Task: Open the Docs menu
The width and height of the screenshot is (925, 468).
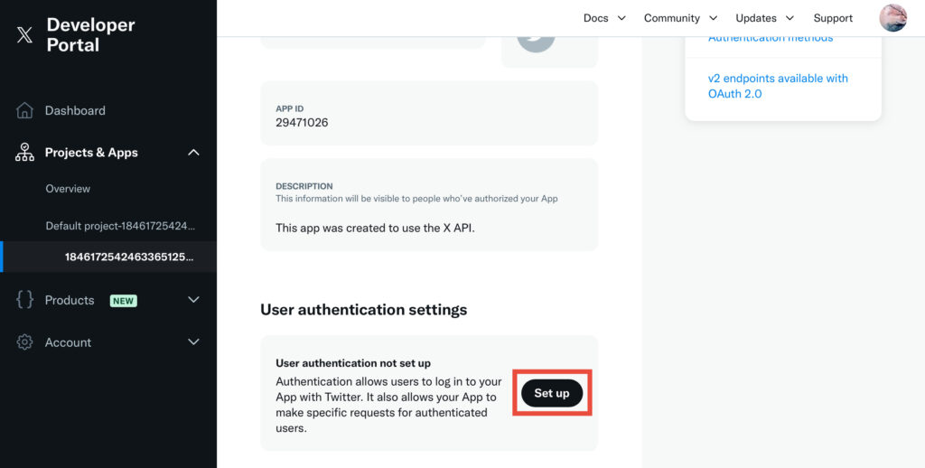Action: click(596, 18)
